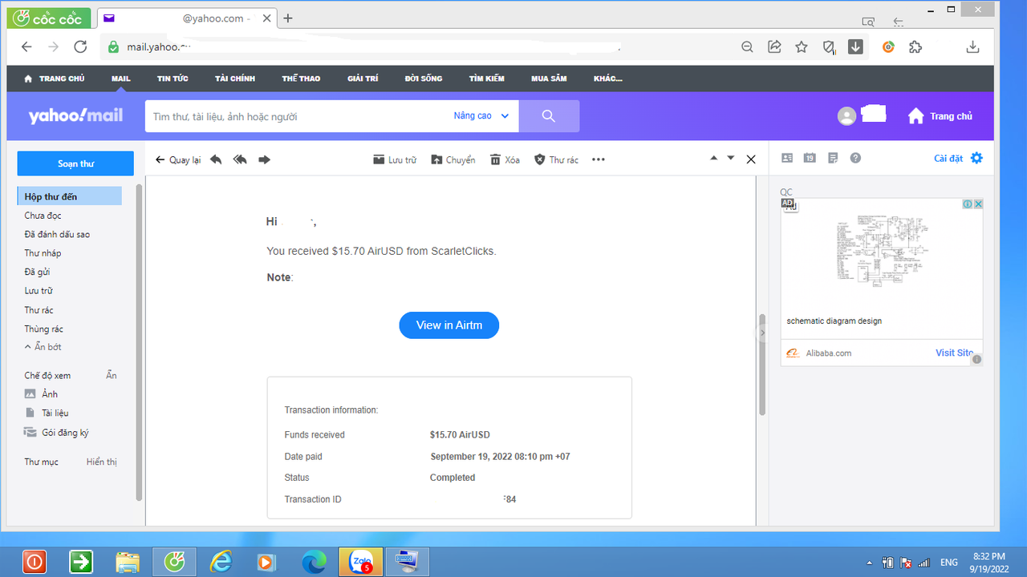The width and height of the screenshot is (1027, 577).
Task: Click the purple mail search button
Action: [549, 116]
